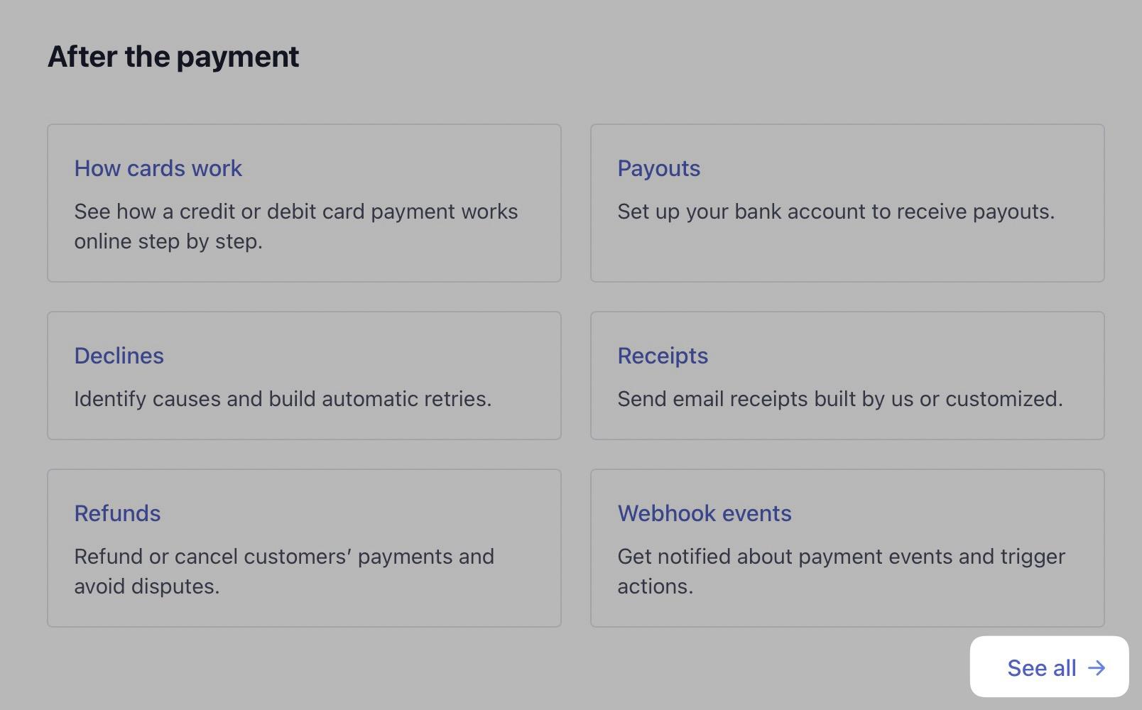The height and width of the screenshot is (710, 1142).
Task: Open the Refunds article
Action: 117,513
